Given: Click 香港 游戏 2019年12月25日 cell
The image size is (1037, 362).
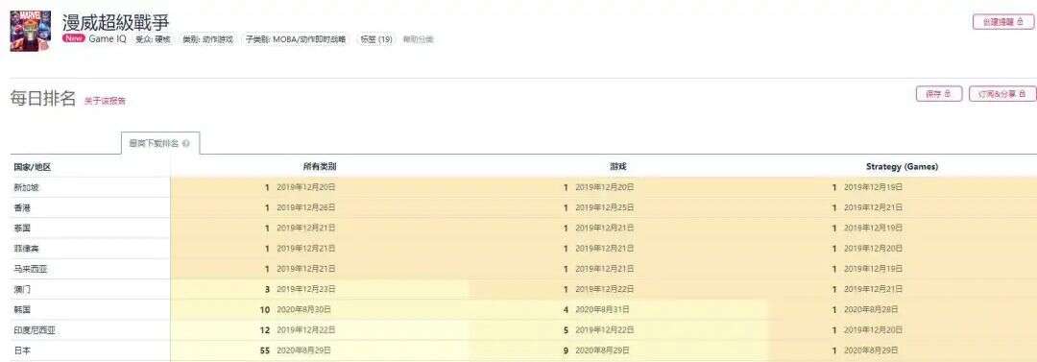Looking at the screenshot, I should pos(617,207).
